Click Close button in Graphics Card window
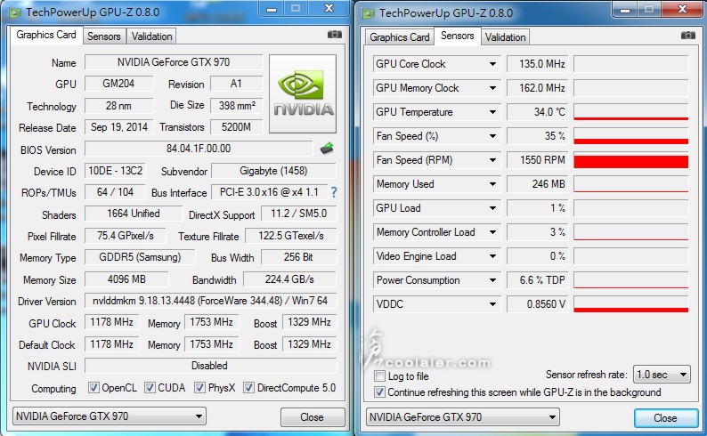This screenshot has height=436, width=707. [x=312, y=417]
